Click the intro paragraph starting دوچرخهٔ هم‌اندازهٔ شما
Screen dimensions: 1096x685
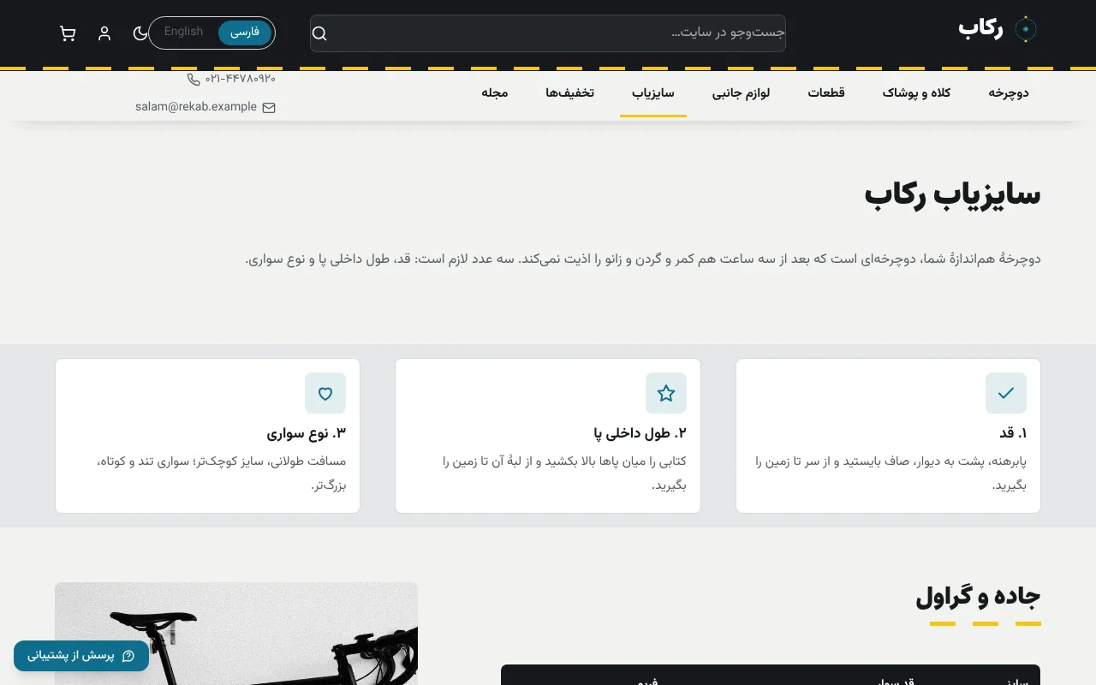pyautogui.click(x=643, y=259)
